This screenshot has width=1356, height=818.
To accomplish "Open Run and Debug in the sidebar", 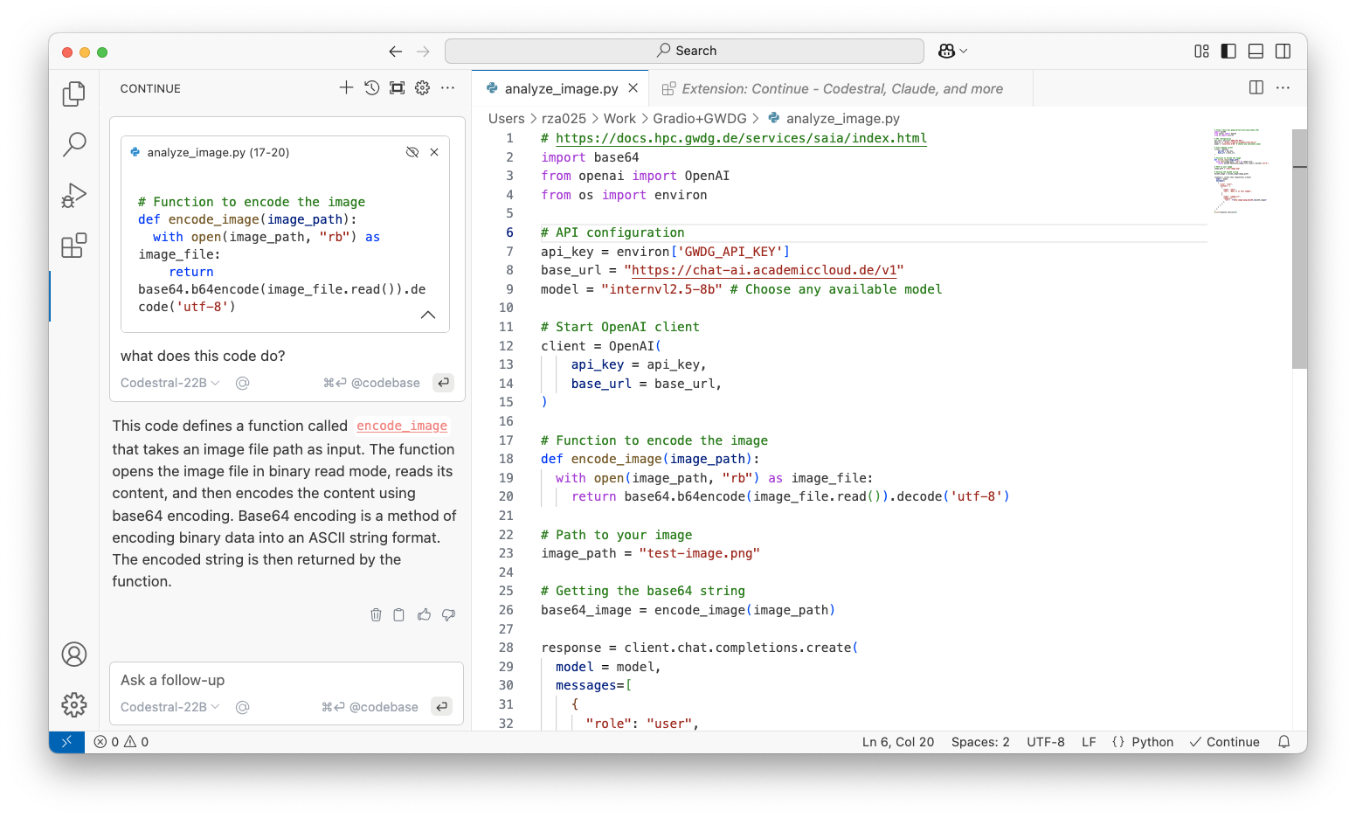I will pos(73,195).
